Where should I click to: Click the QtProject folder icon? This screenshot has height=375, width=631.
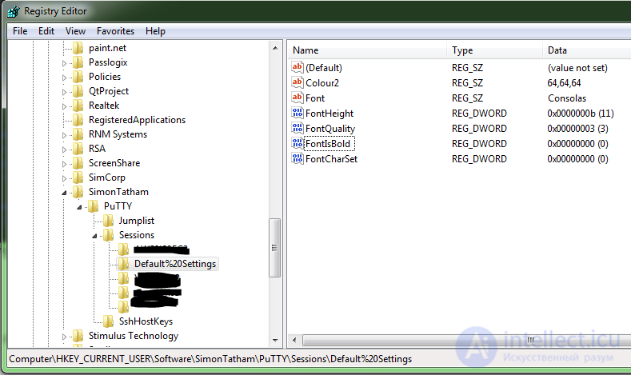pos(78,91)
